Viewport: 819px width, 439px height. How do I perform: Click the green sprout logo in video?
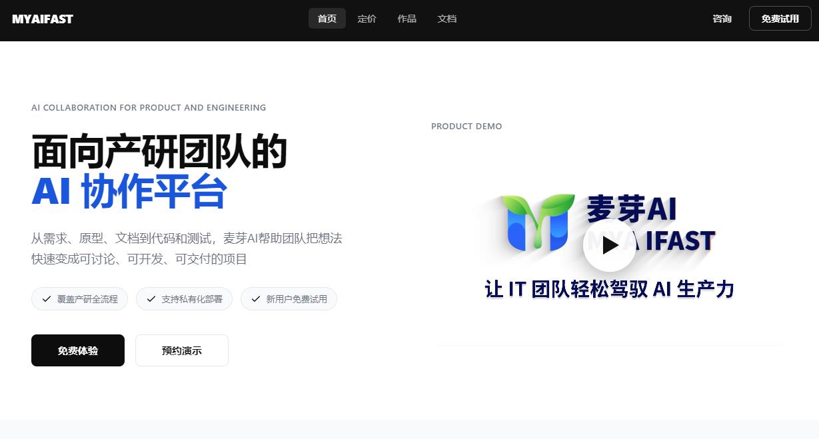[538, 222]
